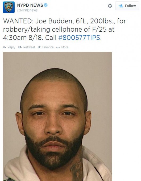The width and height of the screenshot is (141, 181).
Task: Click the Favorite text label
Action: click(x=48, y=47)
